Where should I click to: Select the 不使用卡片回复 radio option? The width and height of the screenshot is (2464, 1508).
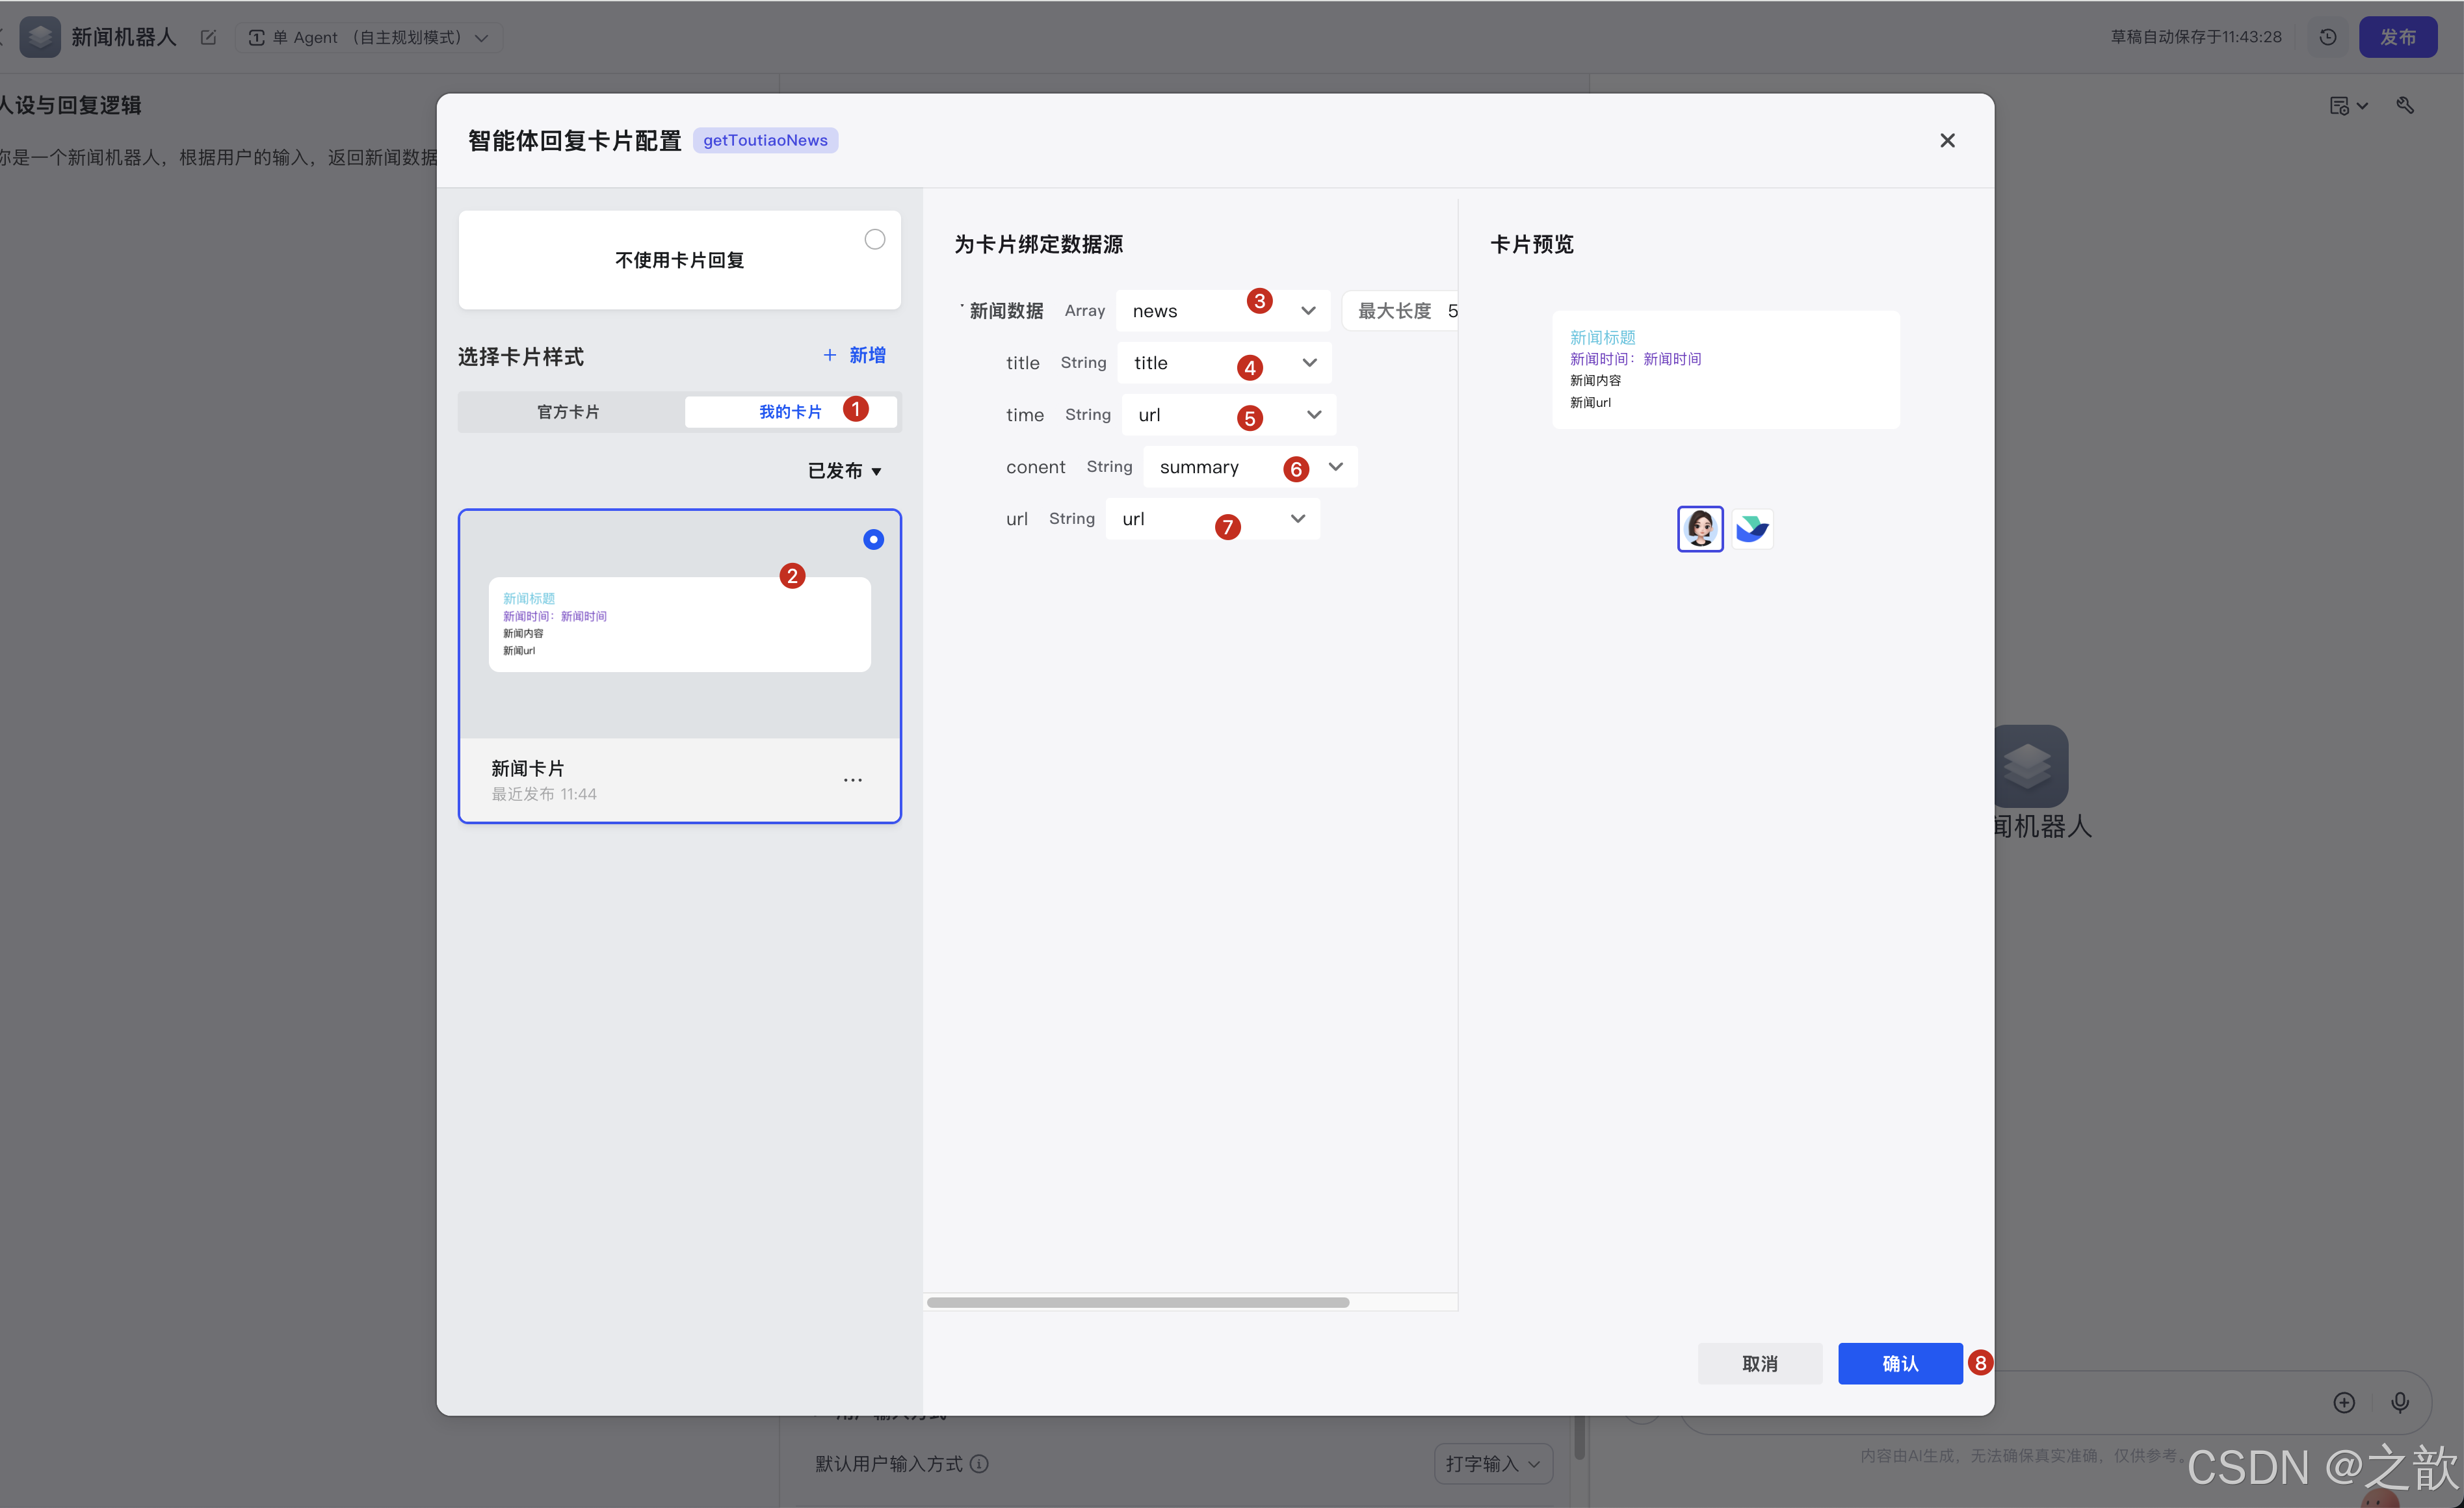tap(874, 239)
